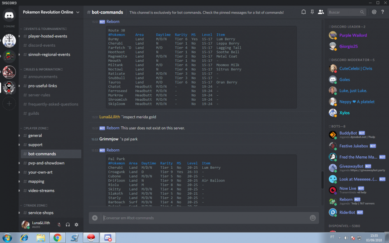Click the Festive Jukebox bot avatar
The image size is (389, 243).
(x=333, y=146)
